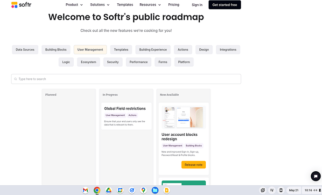Screen dimensions: 322x195
Task: Open Google Tasks shelf icon
Action: click(x=132, y=190)
